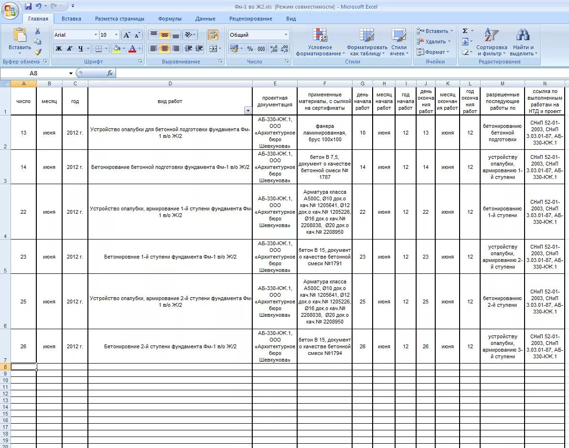
Task: Switch to the Разметка страницы tab
Action: pos(119,19)
